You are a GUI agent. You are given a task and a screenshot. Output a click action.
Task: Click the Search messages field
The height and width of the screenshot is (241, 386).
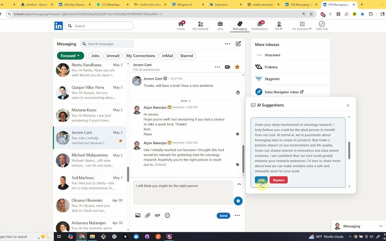point(107,44)
